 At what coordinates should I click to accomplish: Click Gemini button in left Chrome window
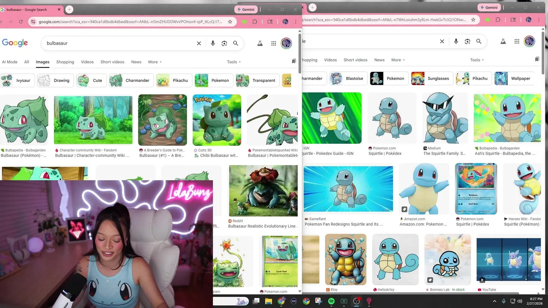[x=246, y=9]
